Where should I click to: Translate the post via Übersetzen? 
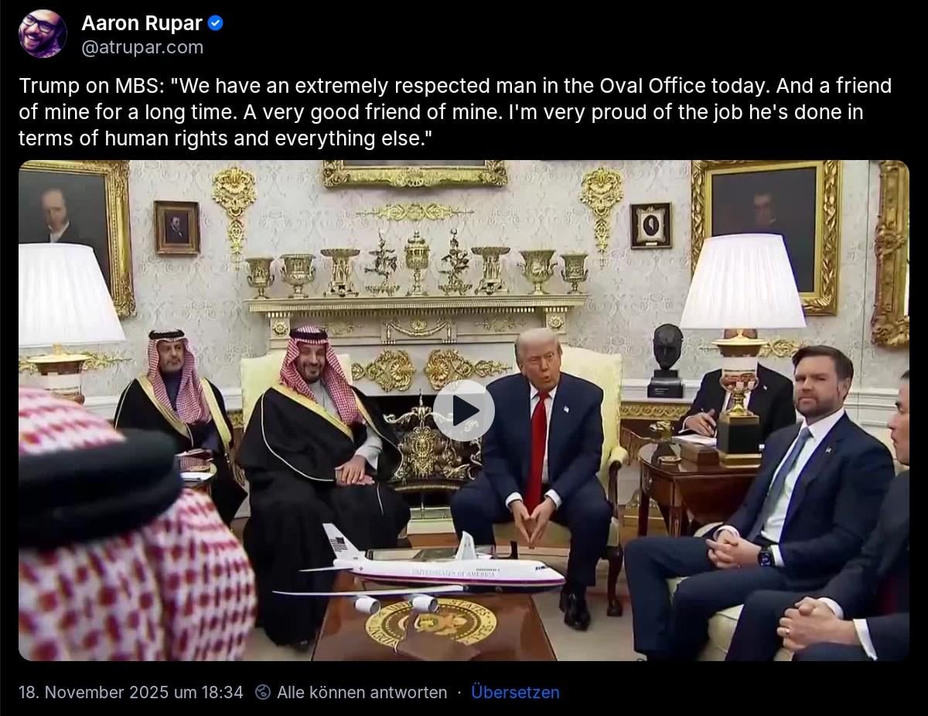(x=515, y=692)
